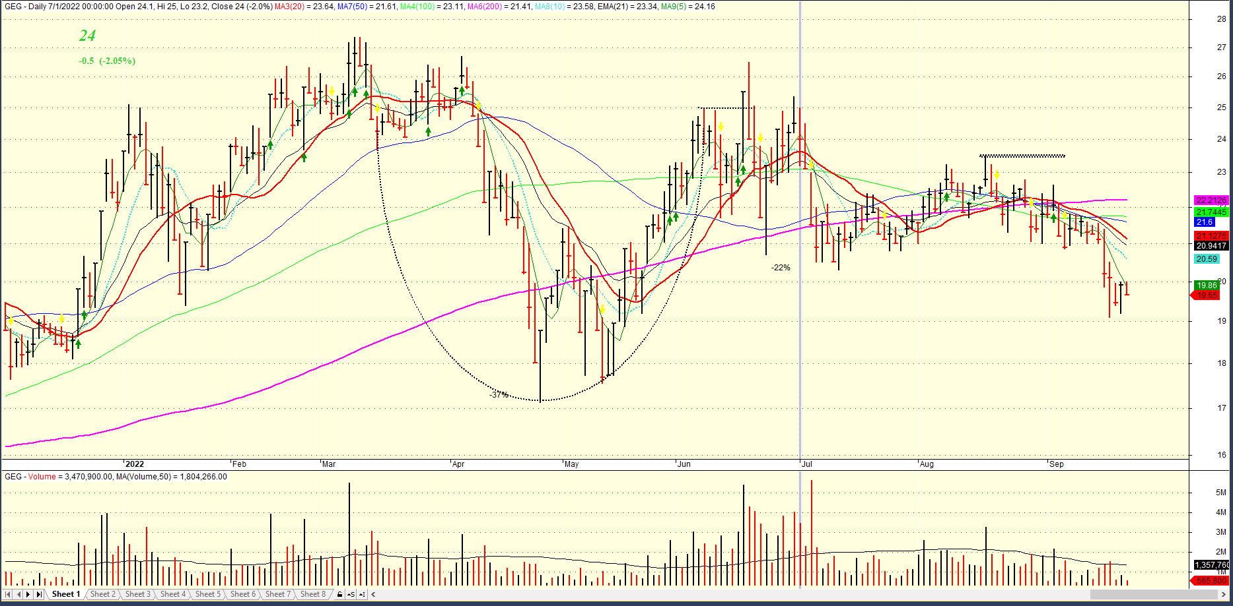The height and width of the screenshot is (606, 1233).
Task: Click the next sheet arrow
Action: [28, 595]
